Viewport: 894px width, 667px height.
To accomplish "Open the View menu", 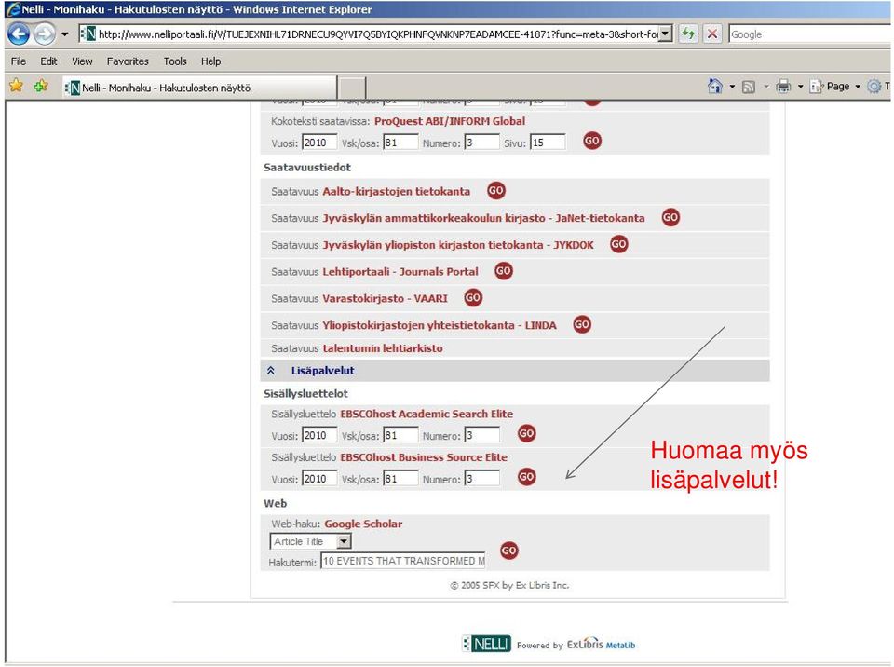I will tap(82, 61).
